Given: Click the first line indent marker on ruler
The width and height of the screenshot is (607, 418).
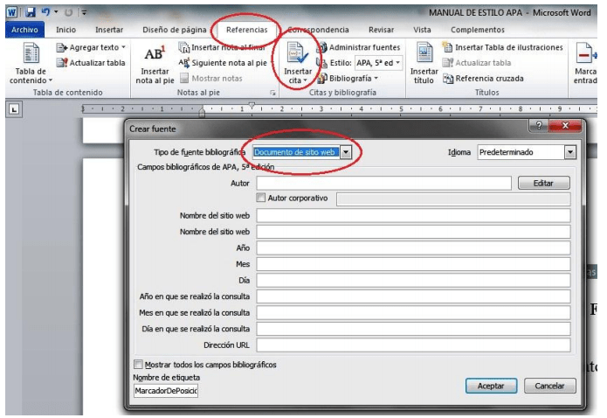Looking at the screenshot, I should pyautogui.click(x=252, y=105).
